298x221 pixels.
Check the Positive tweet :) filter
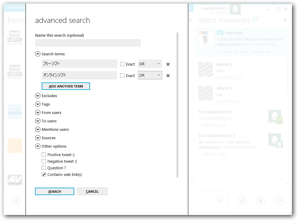44,155
